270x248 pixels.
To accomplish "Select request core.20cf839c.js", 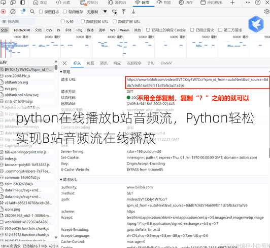I will coord(27,76).
